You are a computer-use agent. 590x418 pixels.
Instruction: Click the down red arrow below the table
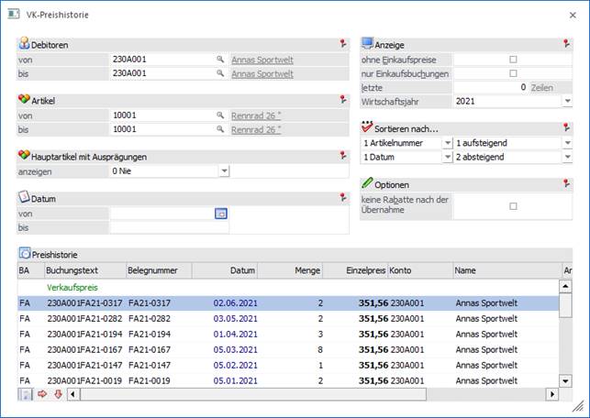[x=57, y=394]
